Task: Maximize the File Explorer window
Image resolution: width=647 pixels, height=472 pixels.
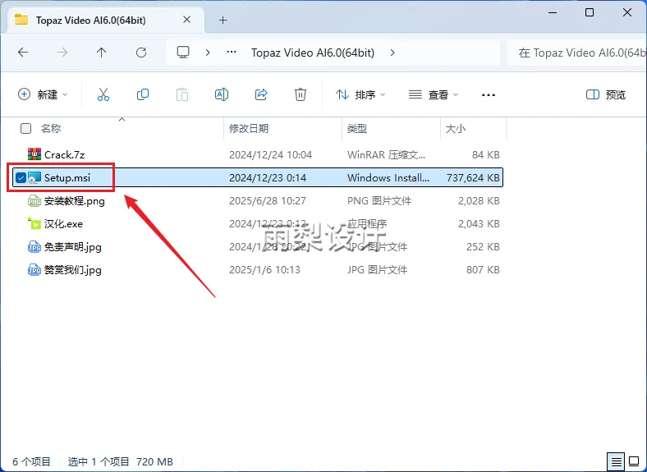Action: pos(590,12)
